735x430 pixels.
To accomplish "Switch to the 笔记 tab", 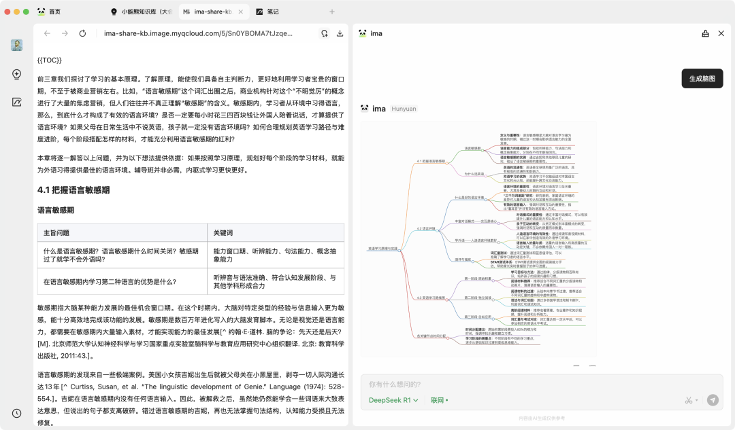I will pos(267,12).
